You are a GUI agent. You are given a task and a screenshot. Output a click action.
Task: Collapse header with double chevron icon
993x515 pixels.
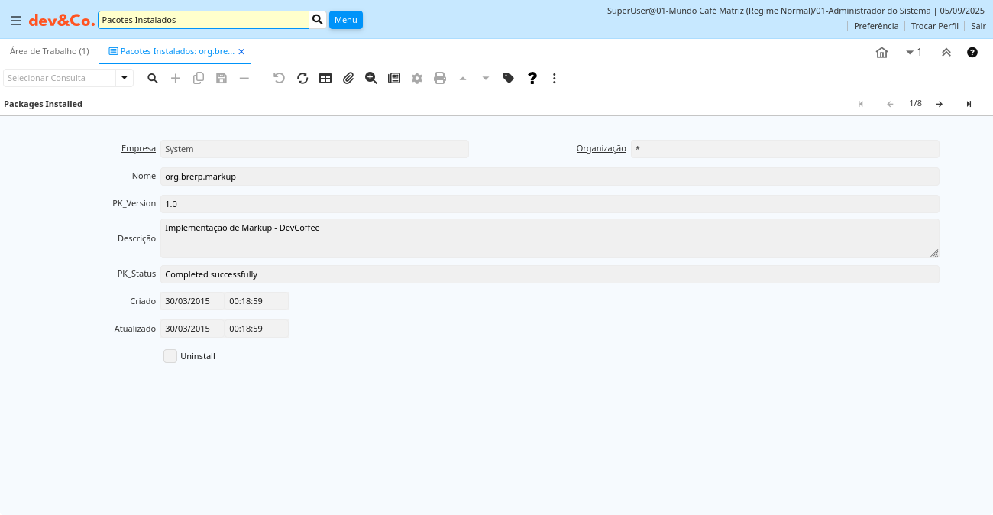click(x=946, y=53)
